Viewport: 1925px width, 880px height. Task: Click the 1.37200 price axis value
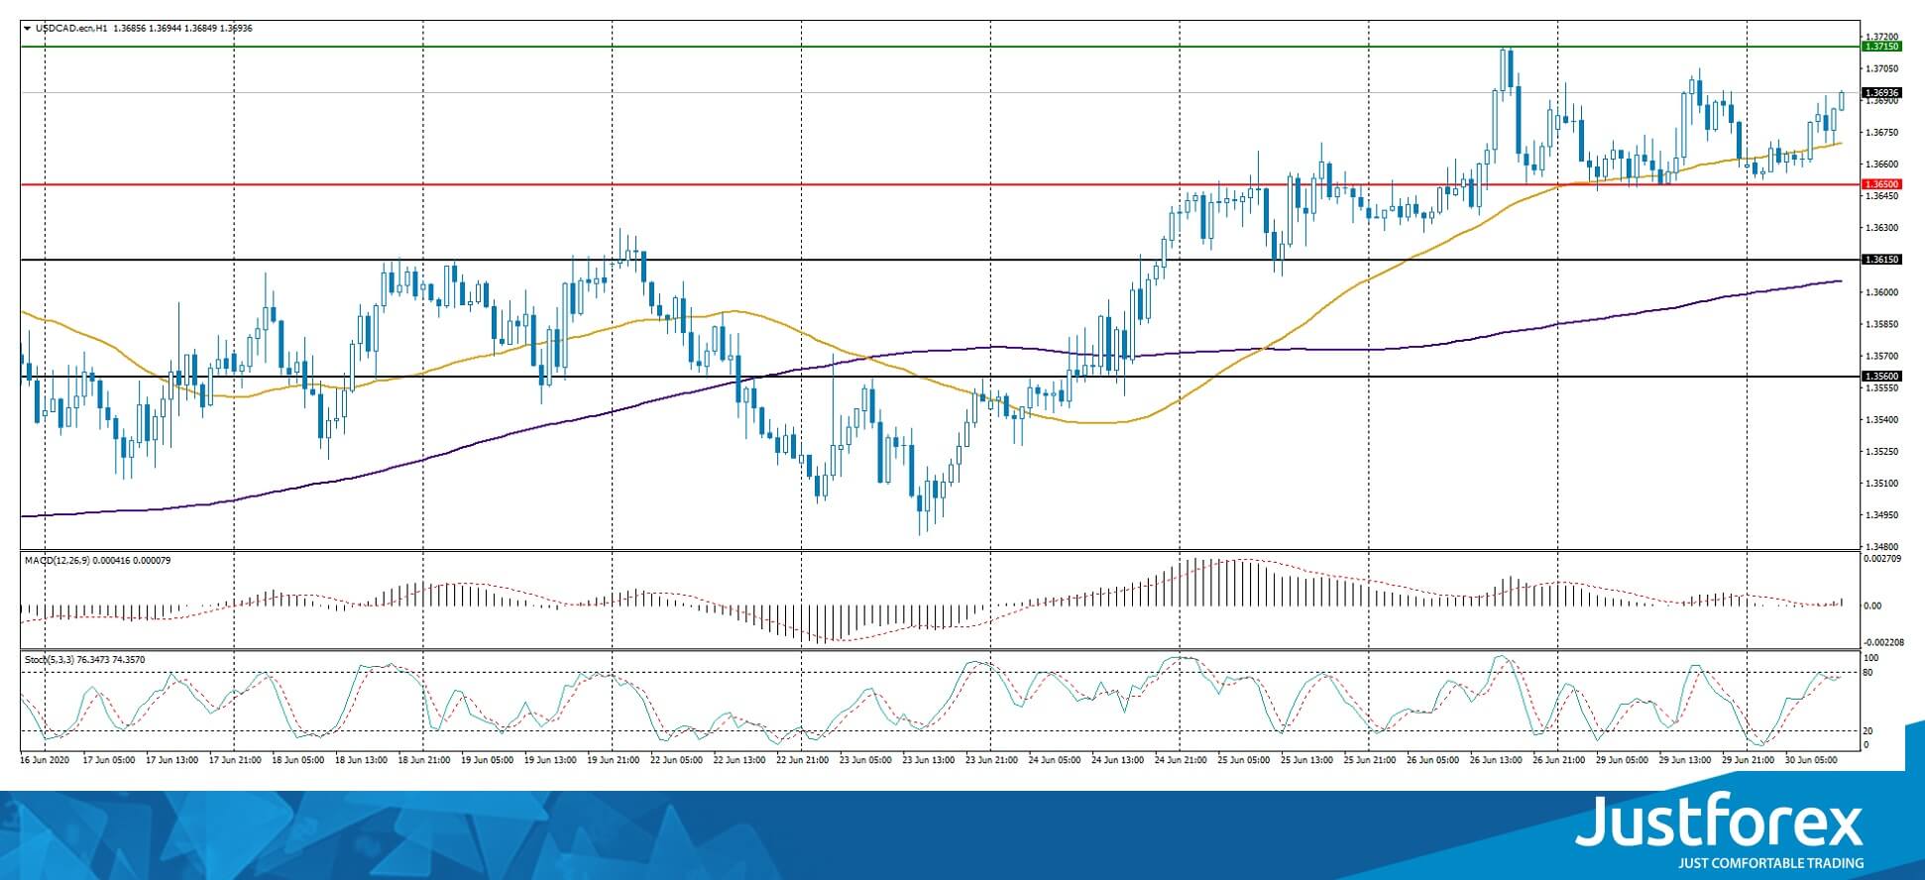coord(1882,35)
